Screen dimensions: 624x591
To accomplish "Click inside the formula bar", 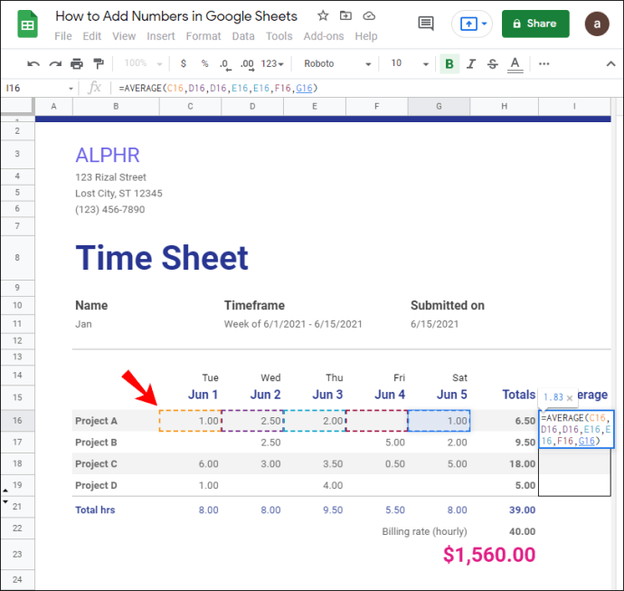I will 366,88.
